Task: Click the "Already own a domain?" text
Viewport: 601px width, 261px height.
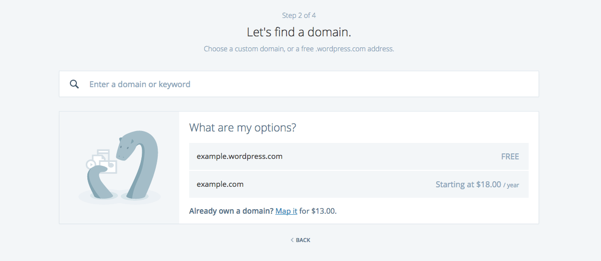Action: [x=231, y=211]
